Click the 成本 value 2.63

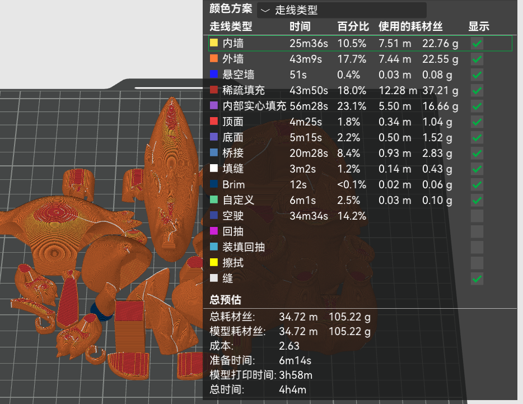tap(289, 346)
